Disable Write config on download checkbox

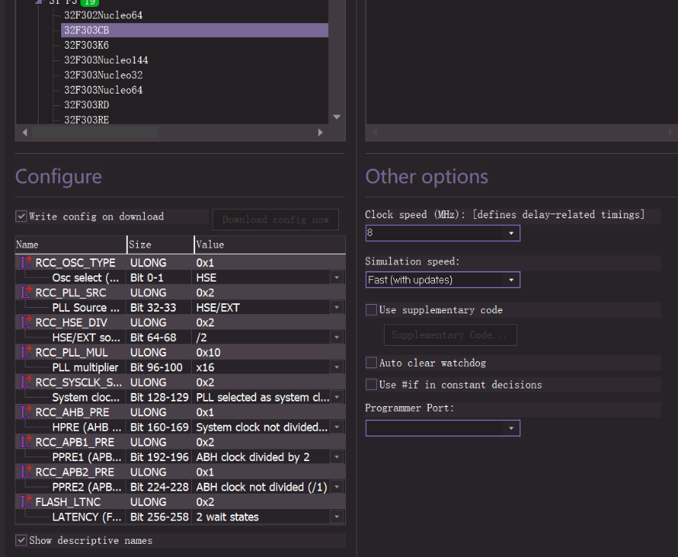coord(22,217)
